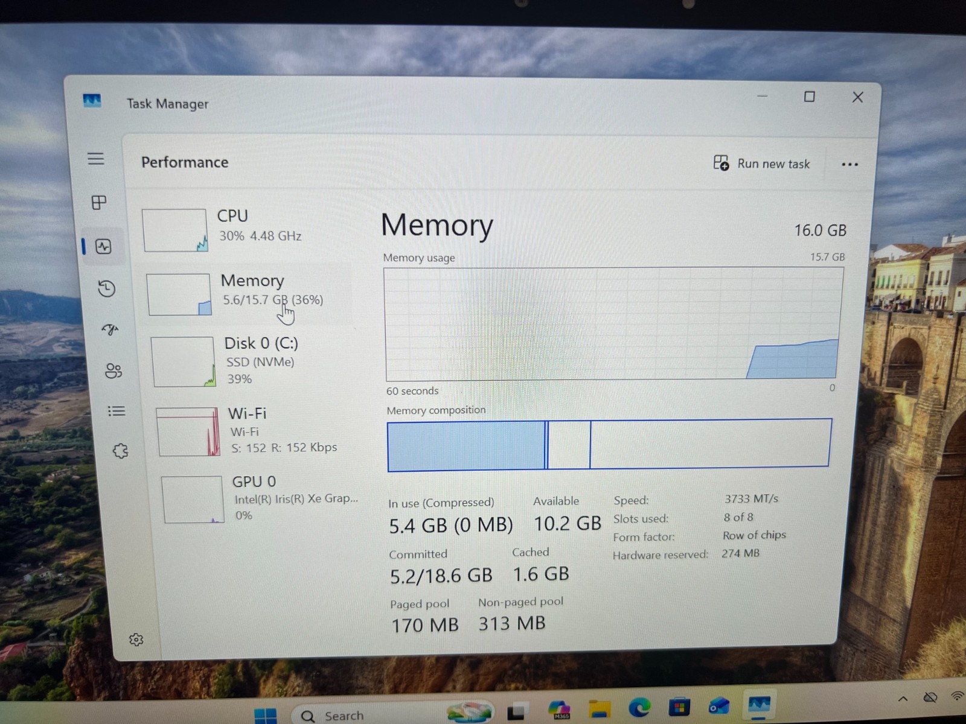Click the Row of chips form factor value
This screenshot has width=966, height=724.
(x=754, y=535)
